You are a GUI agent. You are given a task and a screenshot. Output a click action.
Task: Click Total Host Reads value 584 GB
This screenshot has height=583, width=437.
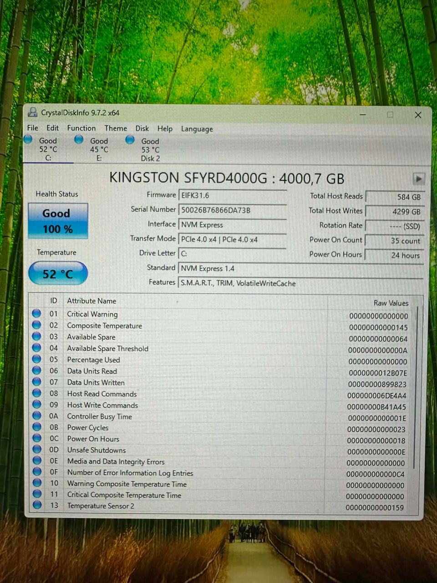point(395,197)
